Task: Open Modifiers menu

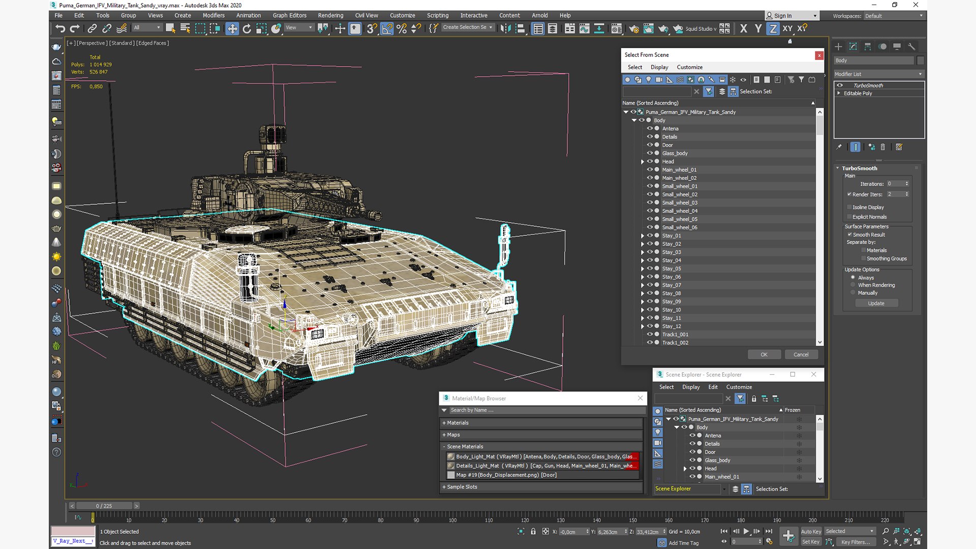Action: (213, 15)
